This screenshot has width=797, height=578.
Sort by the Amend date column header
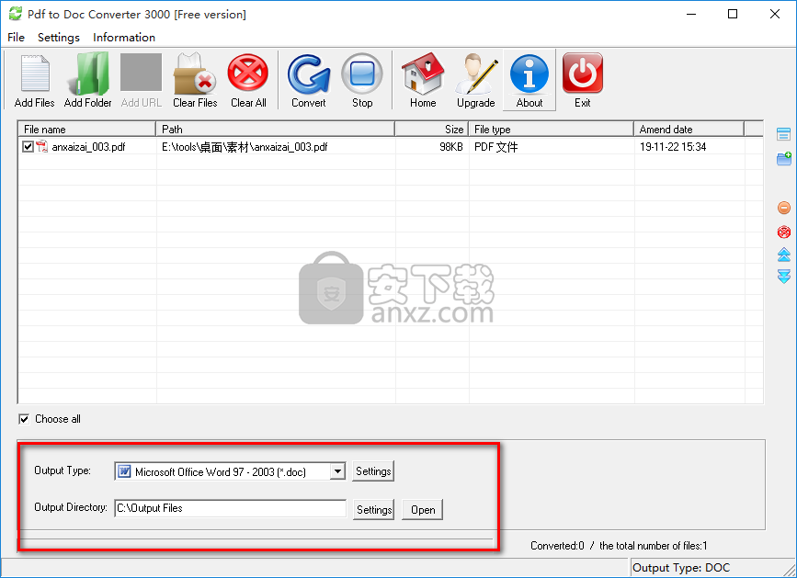[689, 129]
